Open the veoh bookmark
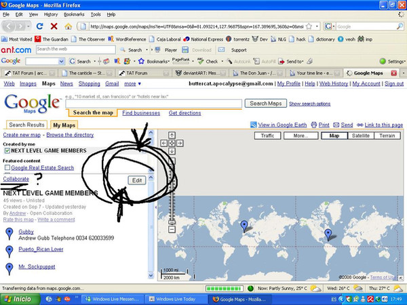The width and height of the screenshot is (407, 305). (x=346, y=39)
